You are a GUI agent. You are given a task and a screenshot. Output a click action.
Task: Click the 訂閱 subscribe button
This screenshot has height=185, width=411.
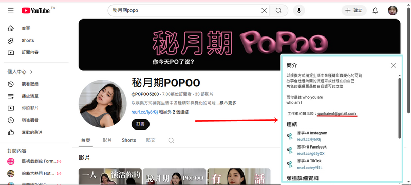tap(140, 124)
